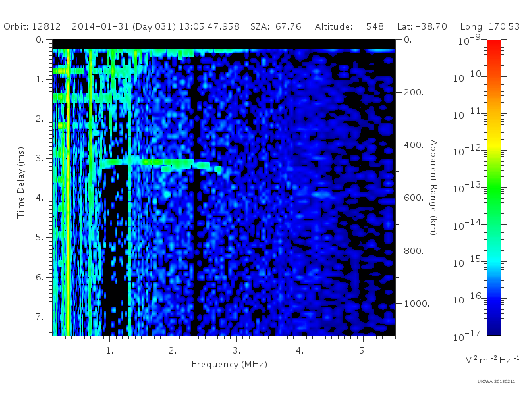Click the apparent range tick label '200.'
Image resolution: width=527 pixels, height=395 pixels.
tap(414, 92)
